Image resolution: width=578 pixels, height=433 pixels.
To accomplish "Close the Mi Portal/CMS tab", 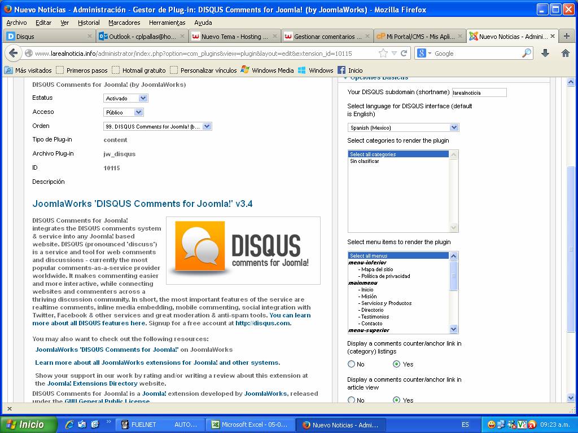I will pyautogui.click(x=459, y=36).
